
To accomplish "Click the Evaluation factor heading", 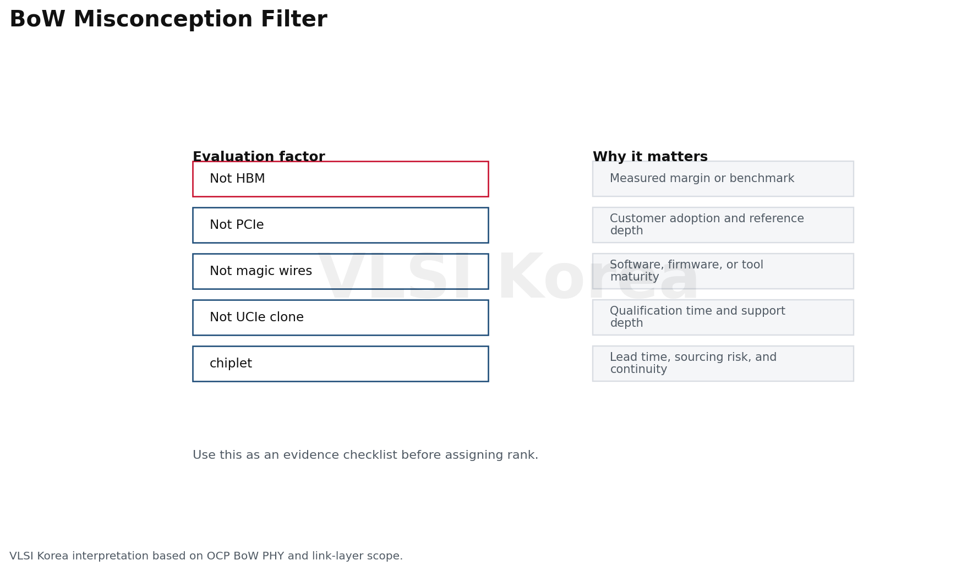I will pos(259,157).
